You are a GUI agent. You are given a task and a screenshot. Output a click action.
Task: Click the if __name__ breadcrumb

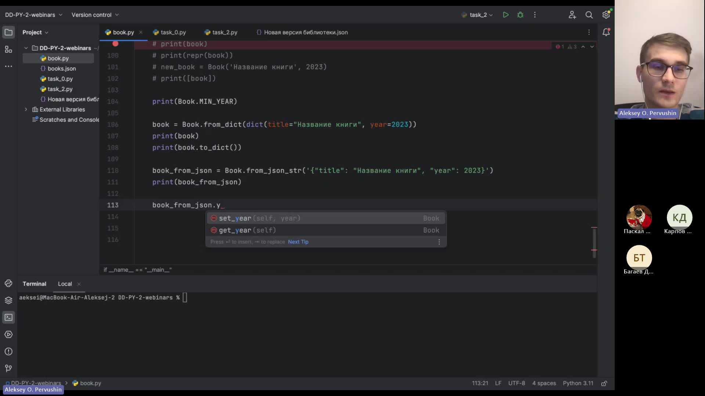(138, 270)
